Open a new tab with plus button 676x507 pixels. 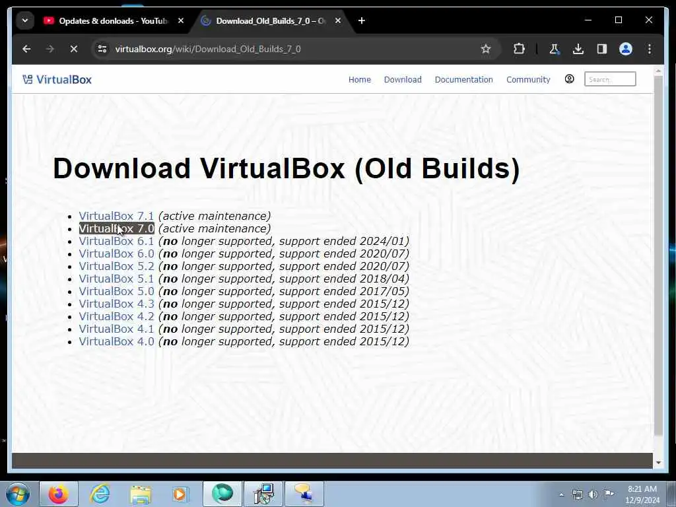(361, 20)
